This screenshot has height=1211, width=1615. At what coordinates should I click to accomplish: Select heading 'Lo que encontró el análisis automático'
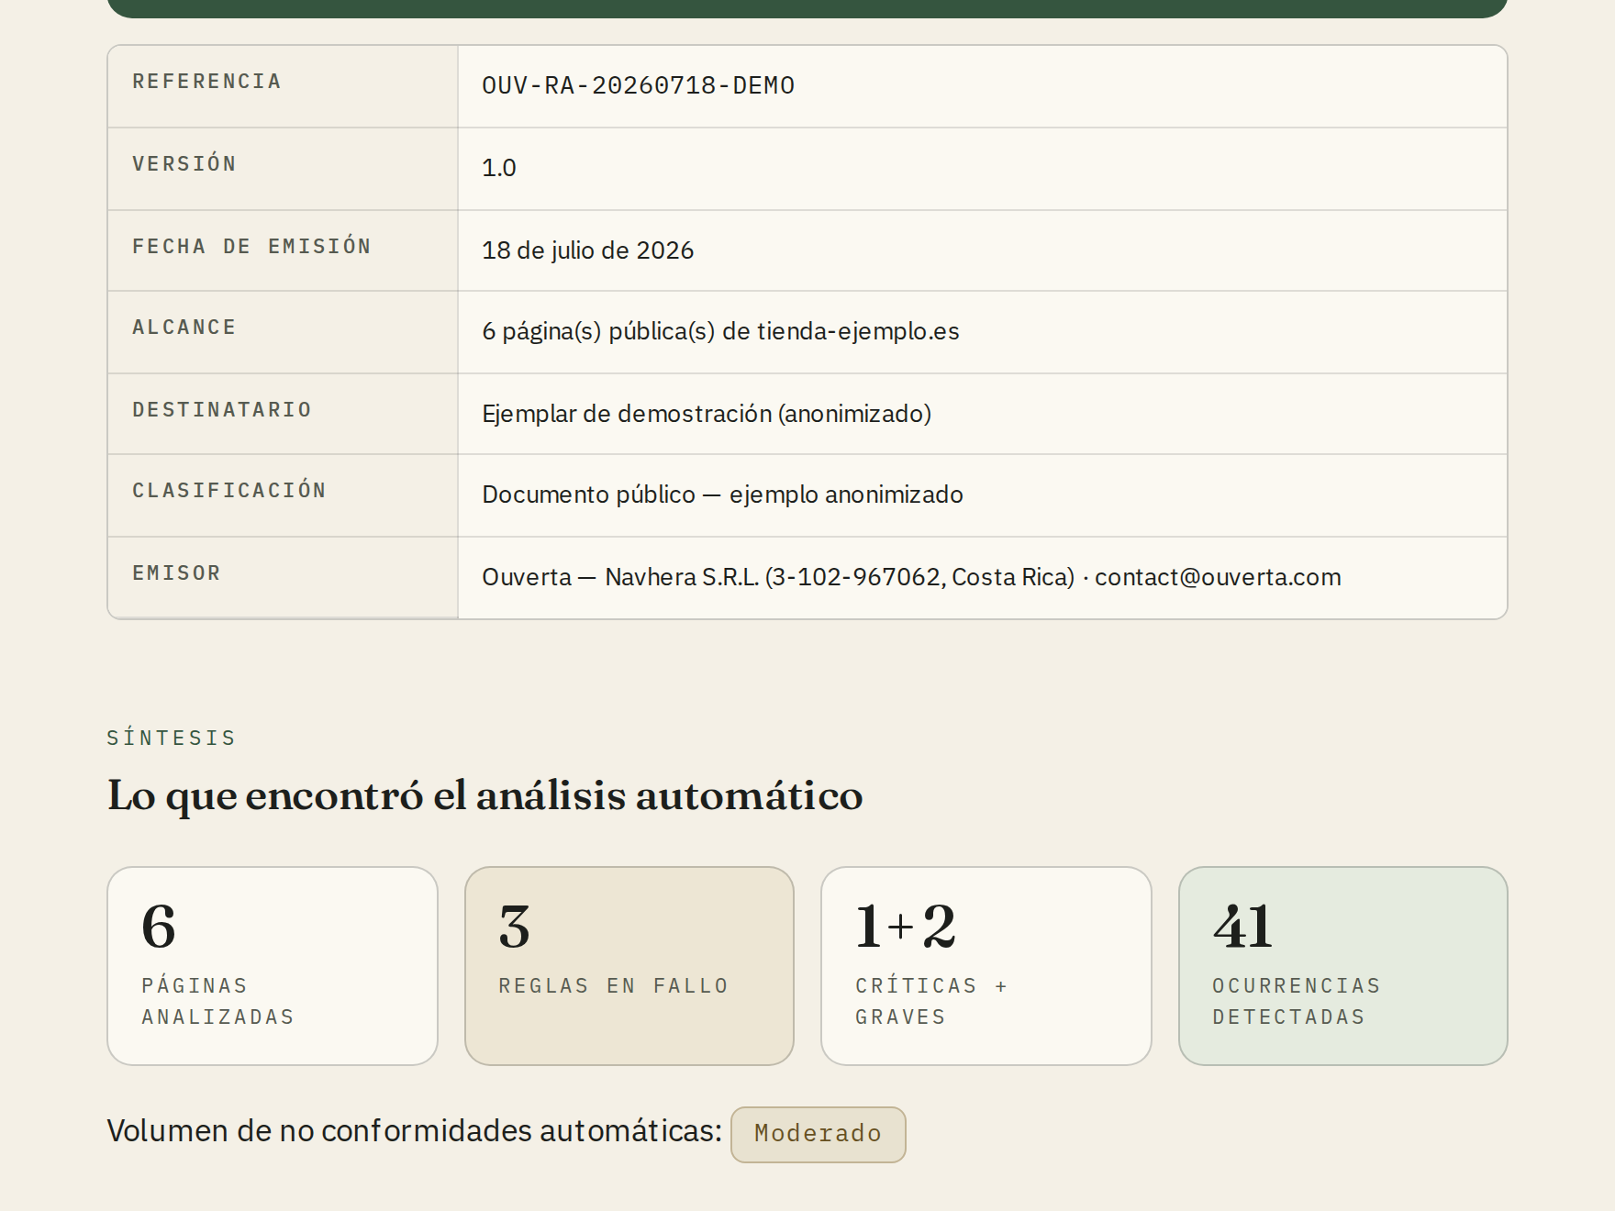point(484,795)
